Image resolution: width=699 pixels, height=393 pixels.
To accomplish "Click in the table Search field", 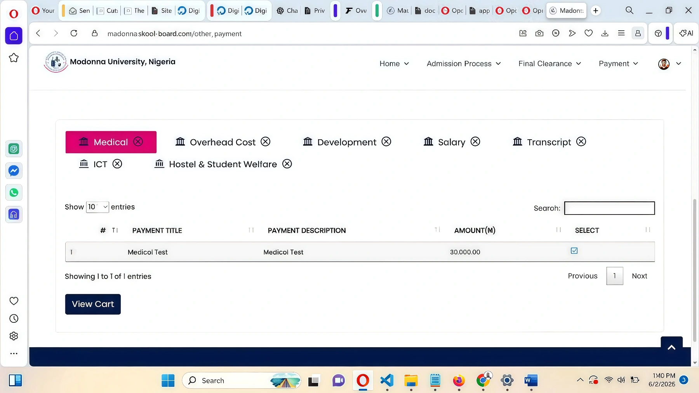I will [x=609, y=208].
